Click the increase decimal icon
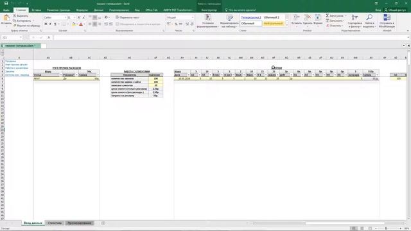The height and width of the screenshot is (231, 411). pos(187,24)
